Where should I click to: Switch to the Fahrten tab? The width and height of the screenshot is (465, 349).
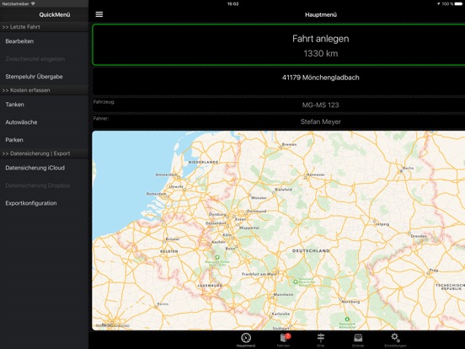284,340
